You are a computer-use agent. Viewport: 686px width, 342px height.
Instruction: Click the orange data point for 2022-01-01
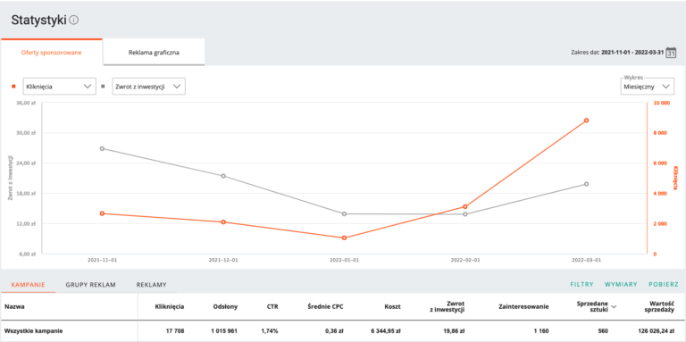[x=344, y=238]
